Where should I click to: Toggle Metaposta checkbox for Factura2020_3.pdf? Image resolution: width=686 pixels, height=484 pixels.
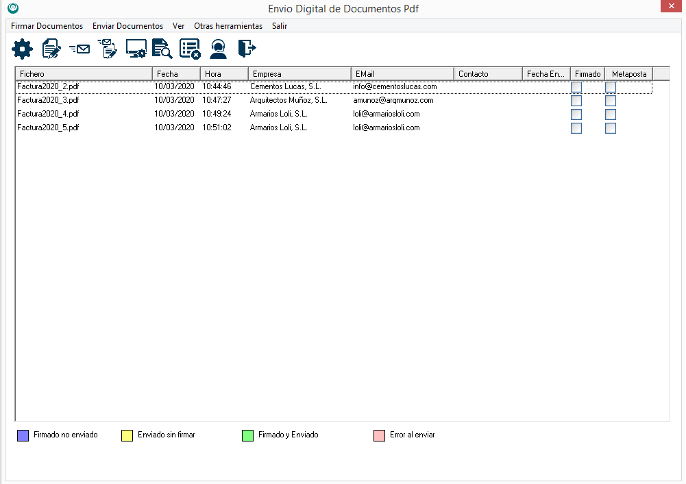point(611,101)
